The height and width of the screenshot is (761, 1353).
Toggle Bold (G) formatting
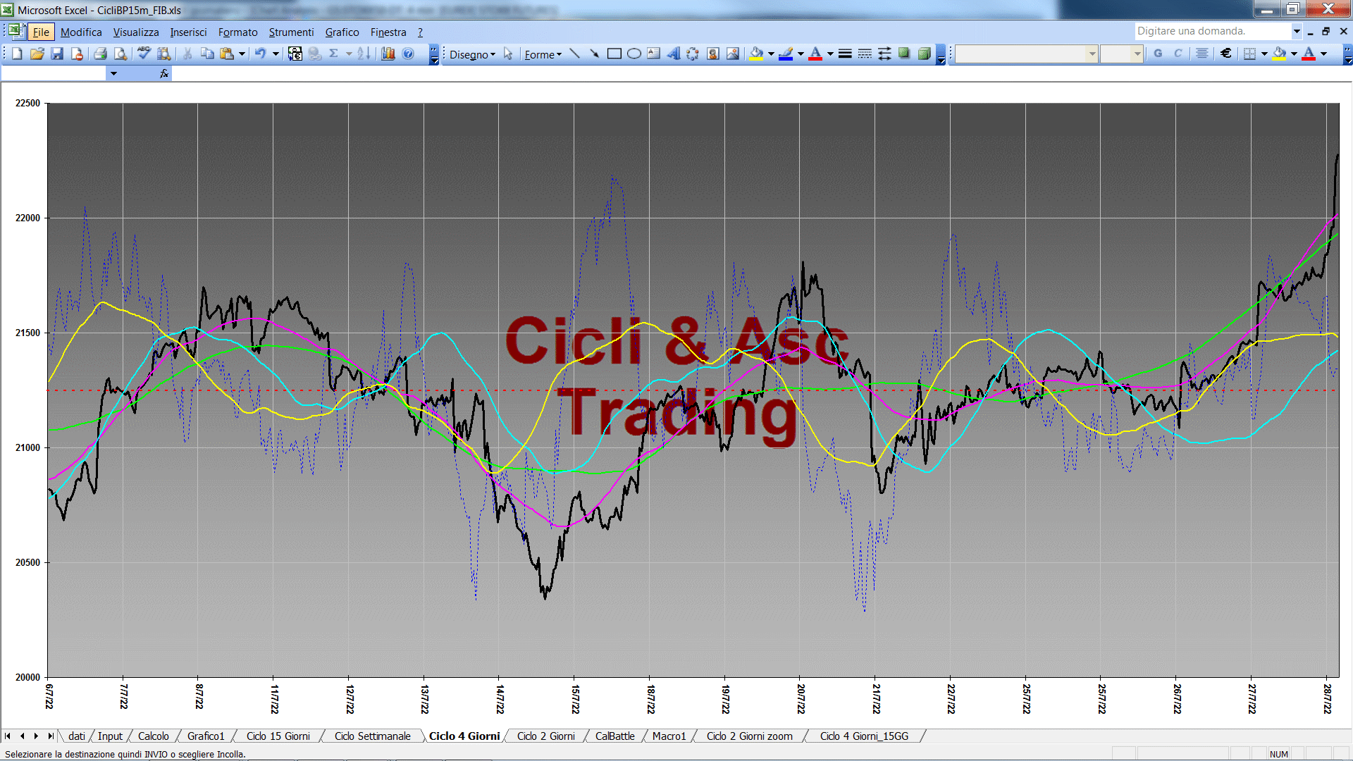tap(1158, 54)
